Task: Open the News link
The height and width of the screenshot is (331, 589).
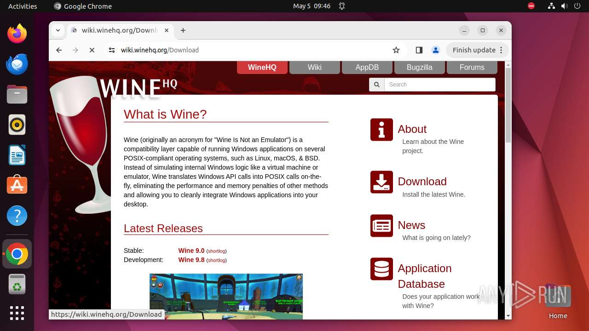Action: point(411,225)
